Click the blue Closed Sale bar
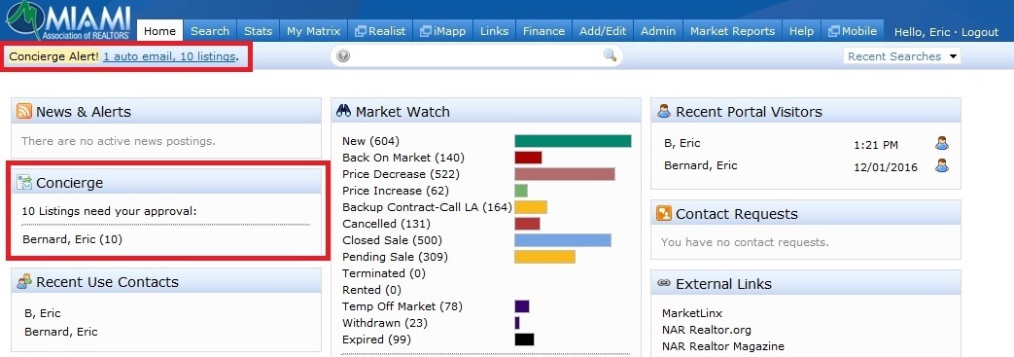This screenshot has width=1014, height=357. click(x=563, y=240)
